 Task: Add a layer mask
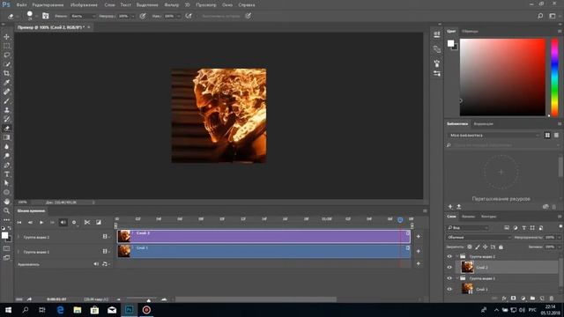pos(513,299)
